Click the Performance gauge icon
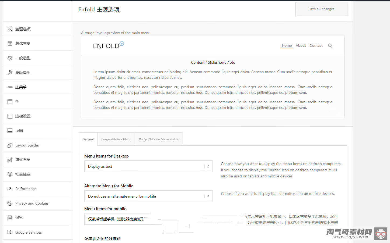This screenshot has height=243, width=390. [10, 189]
